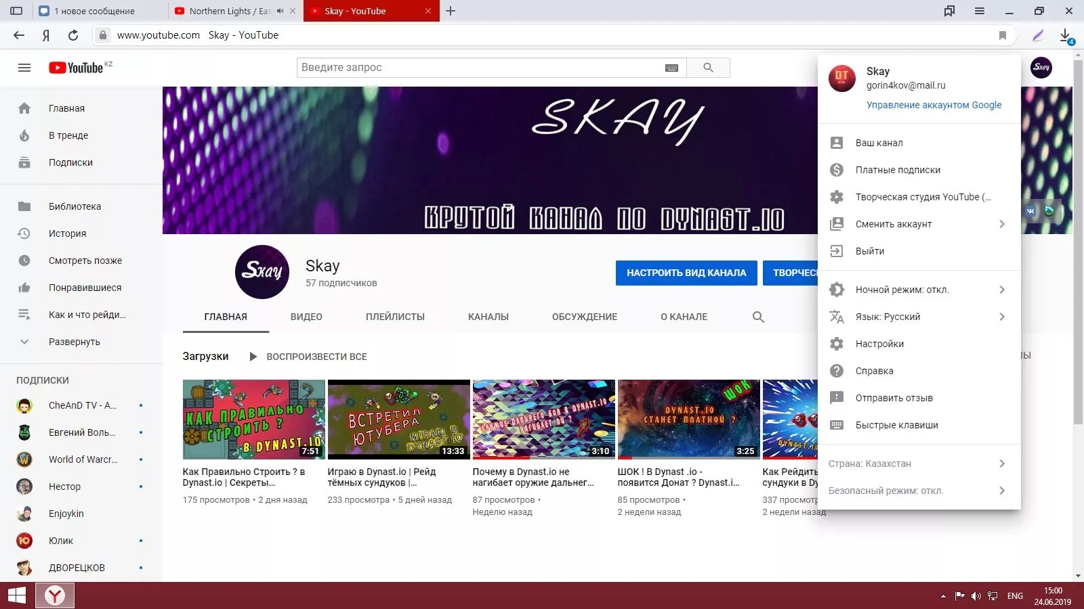Image resolution: width=1084 pixels, height=609 pixels.
Task: Click the Настройки gear icon
Action: [837, 344]
